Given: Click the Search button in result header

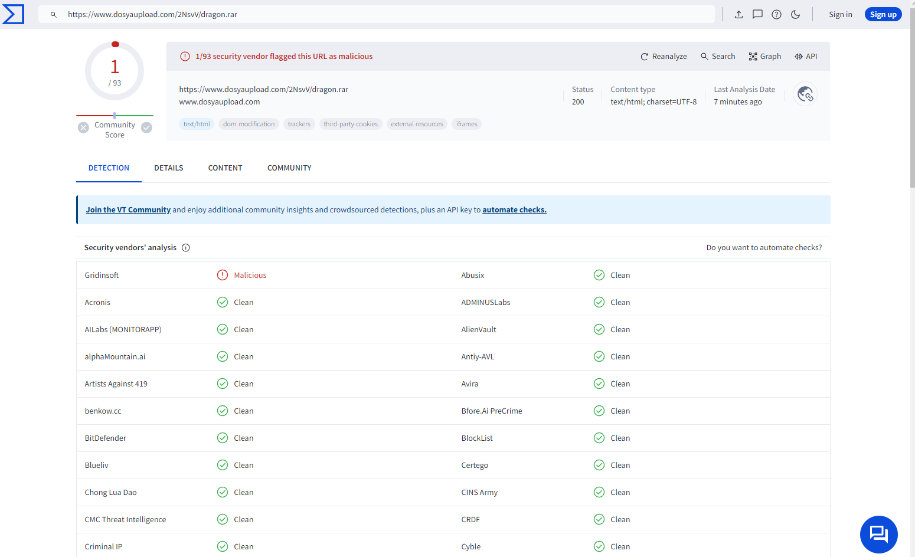Looking at the screenshot, I should click(x=718, y=57).
